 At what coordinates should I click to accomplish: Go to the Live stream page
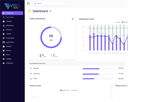(10, 17)
